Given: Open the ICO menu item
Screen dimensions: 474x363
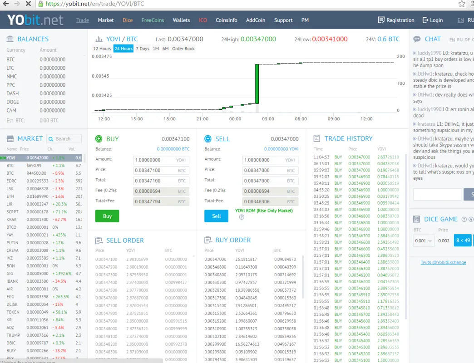Looking at the screenshot, I should (x=203, y=20).
